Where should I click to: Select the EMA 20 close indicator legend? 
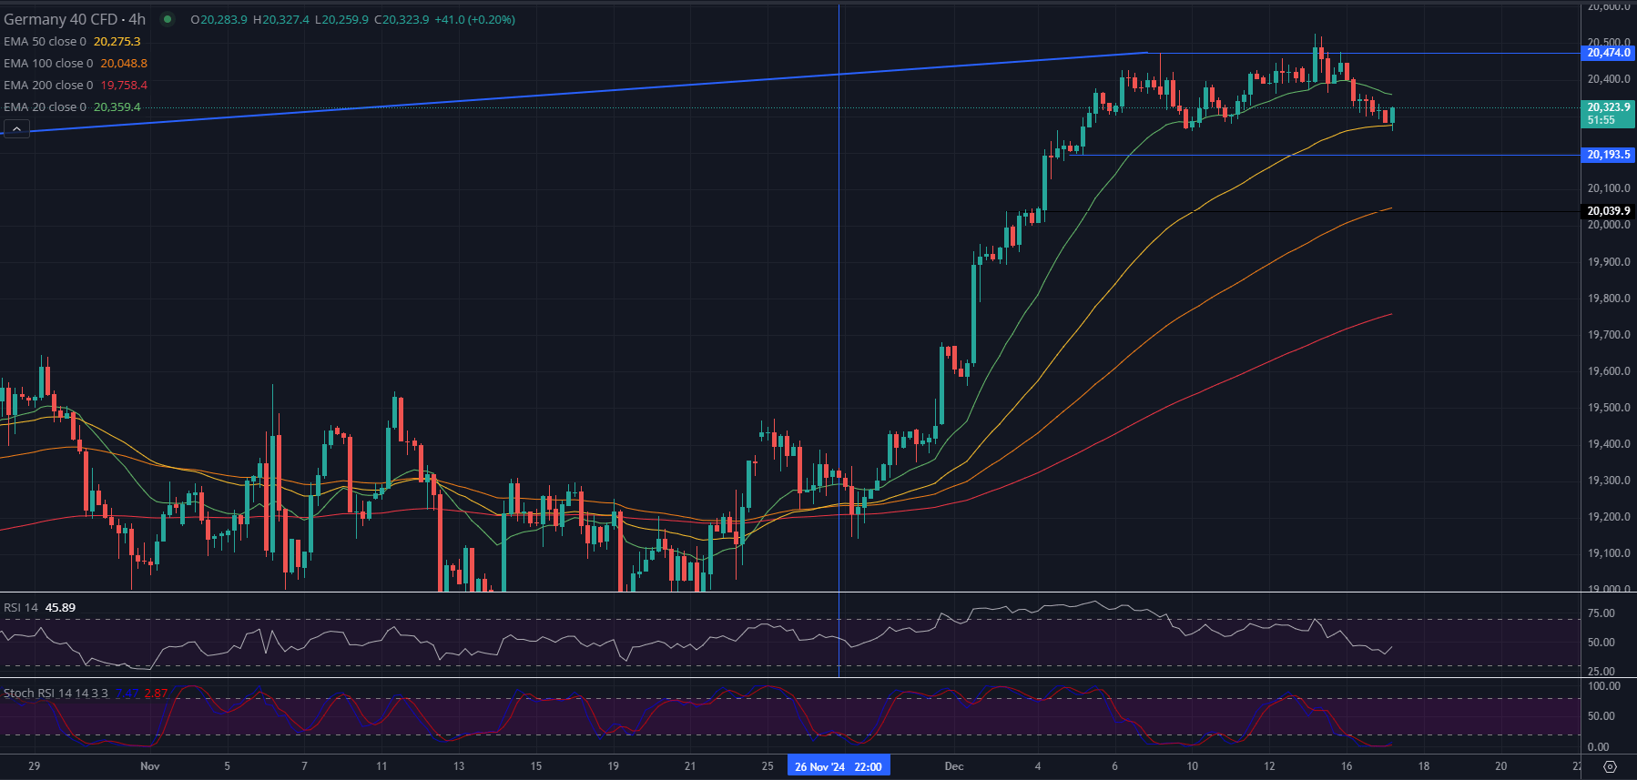pyautogui.click(x=45, y=106)
